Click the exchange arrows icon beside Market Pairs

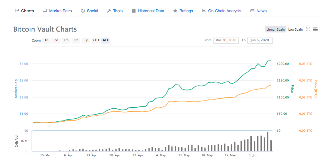coord(45,11)
